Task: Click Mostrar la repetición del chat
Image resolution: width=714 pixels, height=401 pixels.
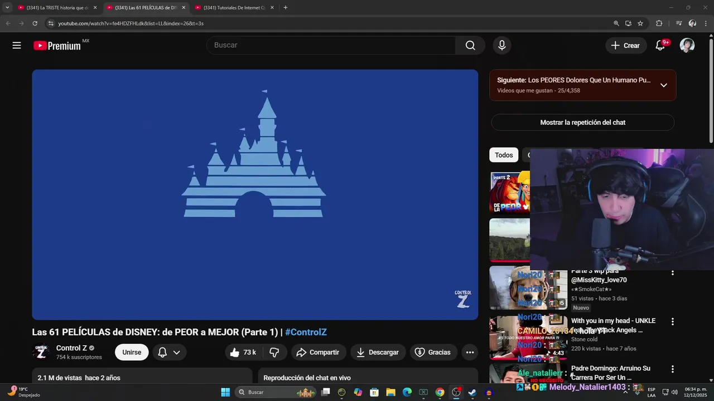Action: [x=583, y=123]
